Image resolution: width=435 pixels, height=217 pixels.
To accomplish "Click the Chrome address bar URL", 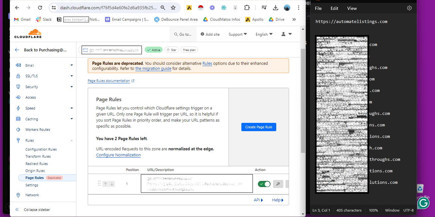I will pos(109,8).
